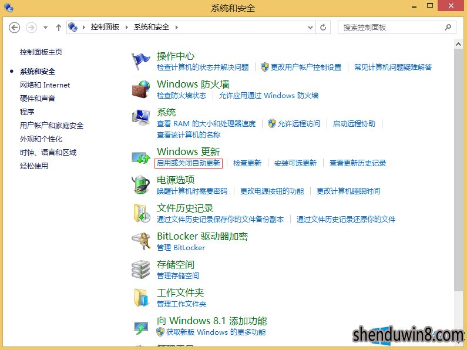Open 操作中心 heading link

176,56
